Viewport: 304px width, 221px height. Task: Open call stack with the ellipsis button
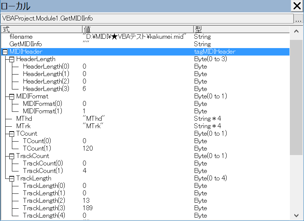coord(298,19)
